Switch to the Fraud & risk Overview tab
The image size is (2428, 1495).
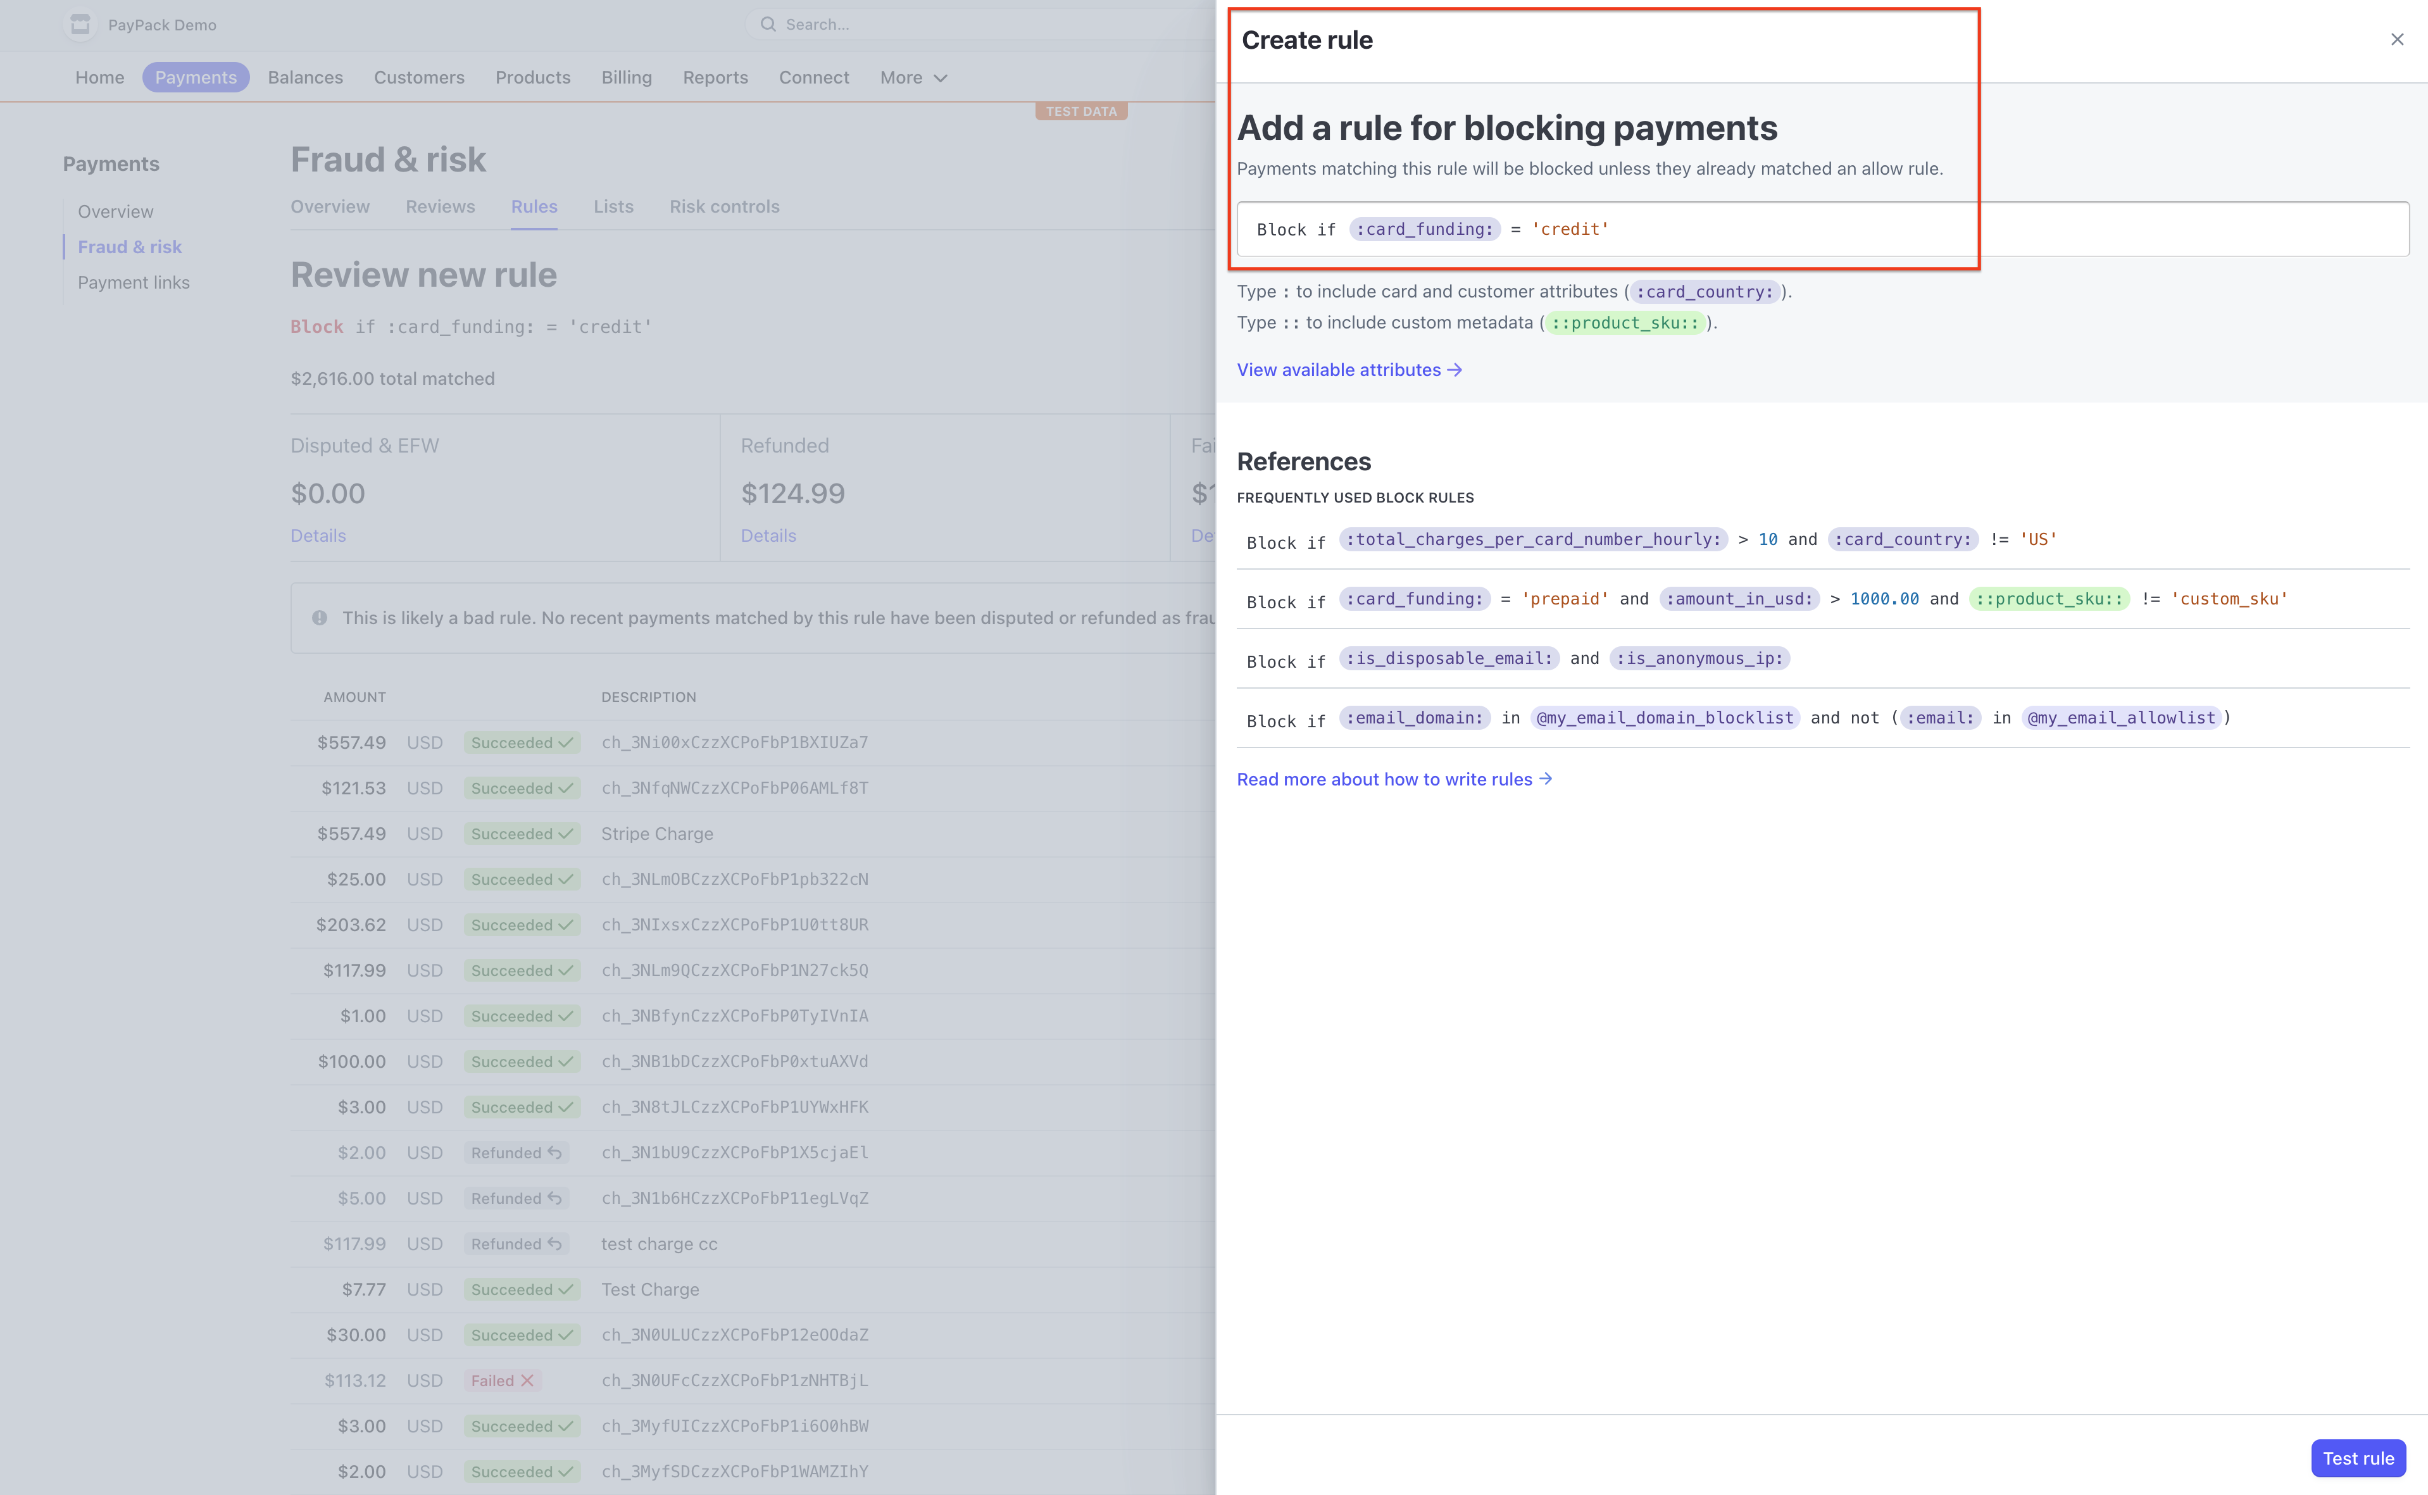(x=330, y=206)
